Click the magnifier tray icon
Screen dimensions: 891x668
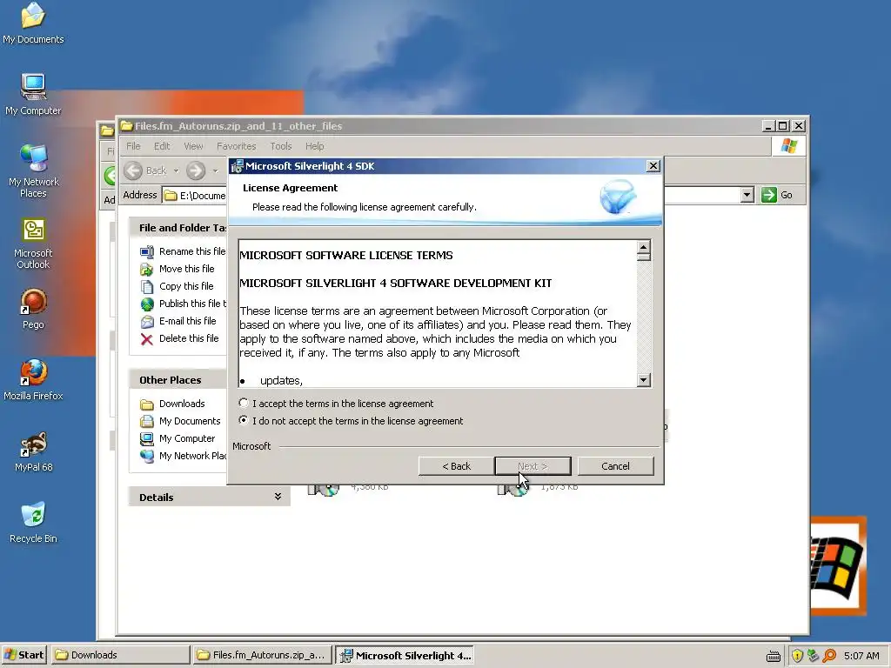click(829, 656)
